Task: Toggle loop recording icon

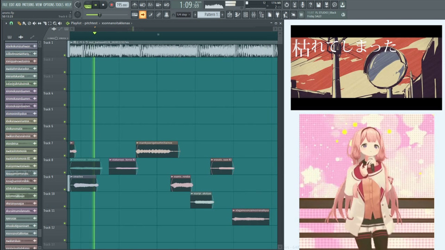Action: coord(166,5)
